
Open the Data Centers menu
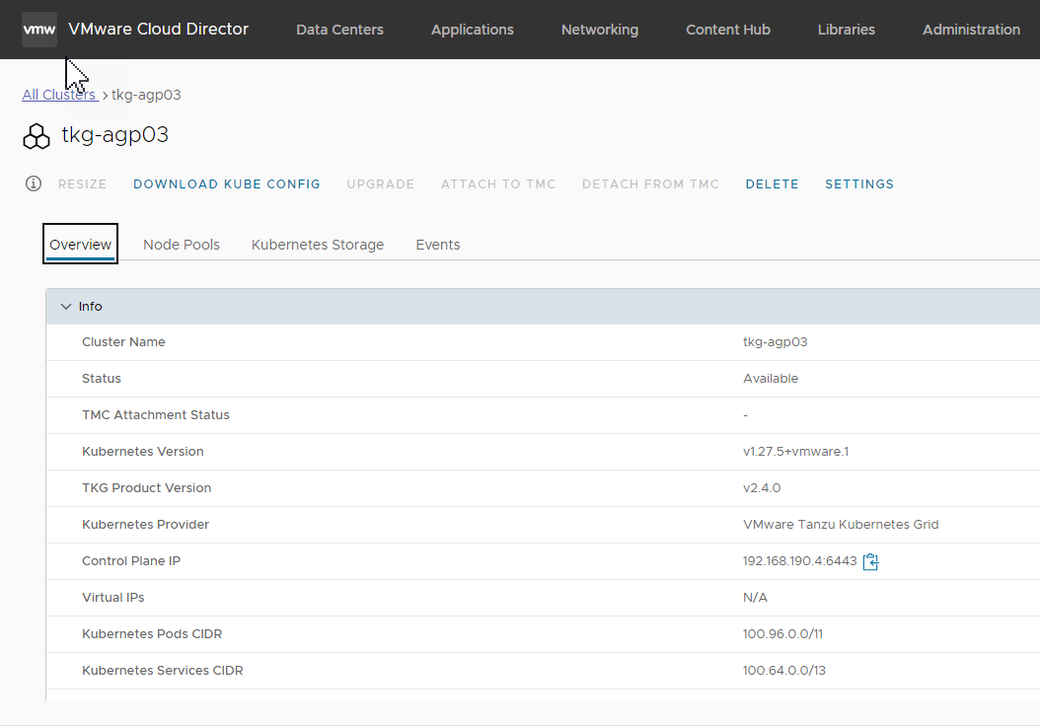pos(339,30)
